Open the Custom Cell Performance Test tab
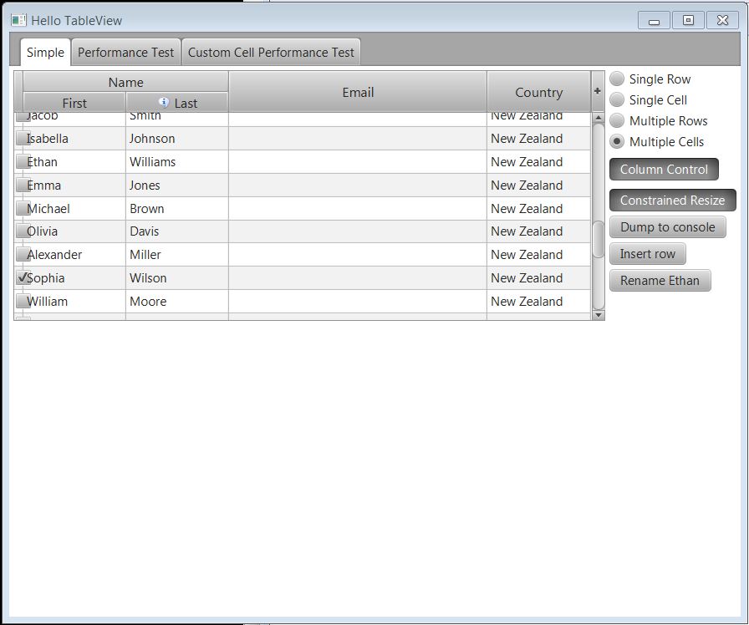Viewport: 749px width, 625px height. 271,52
